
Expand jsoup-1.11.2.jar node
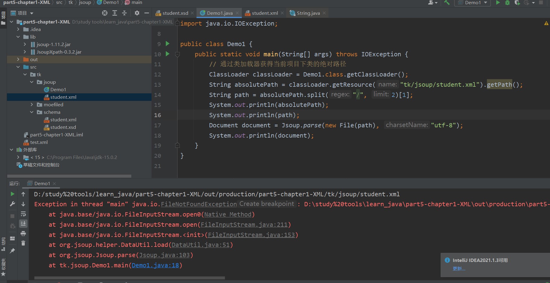[x=25, y=44]
